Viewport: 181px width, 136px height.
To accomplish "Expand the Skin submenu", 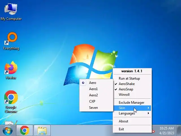I will coord(132,108).
